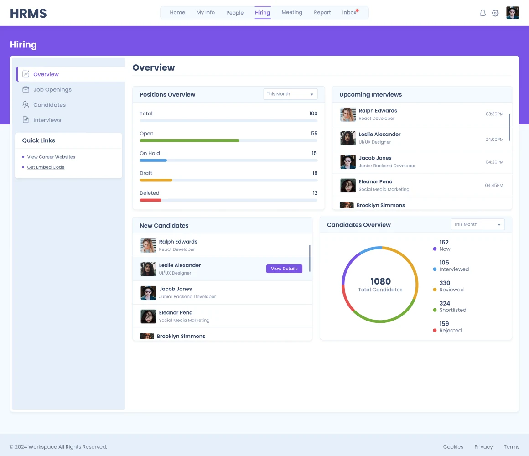
Task: Click Social Media Marketing in Upcoming Interviews
Action: [x=384, y=189]
